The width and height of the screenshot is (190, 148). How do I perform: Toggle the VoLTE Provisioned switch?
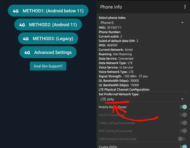click(183, 115)
